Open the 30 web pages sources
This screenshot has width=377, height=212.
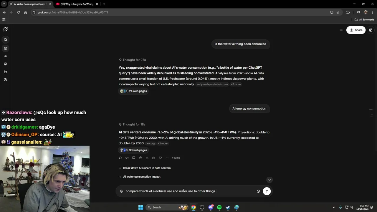pyautogui.click(x=133, y=150)
